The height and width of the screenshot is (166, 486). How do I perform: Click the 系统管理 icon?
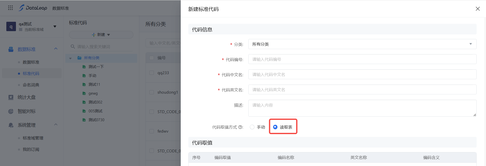[11, 125]
